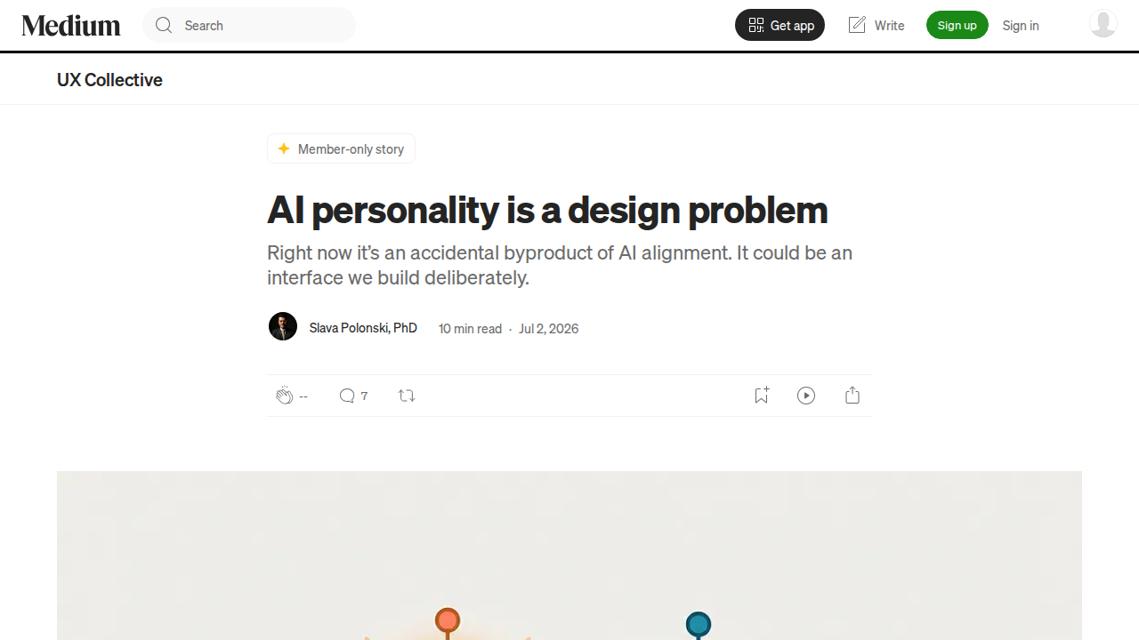Image resolution: width=1139 pixels, height=640 pixels.
Task: Share the story via the share icon
Action: coord(852,396)
